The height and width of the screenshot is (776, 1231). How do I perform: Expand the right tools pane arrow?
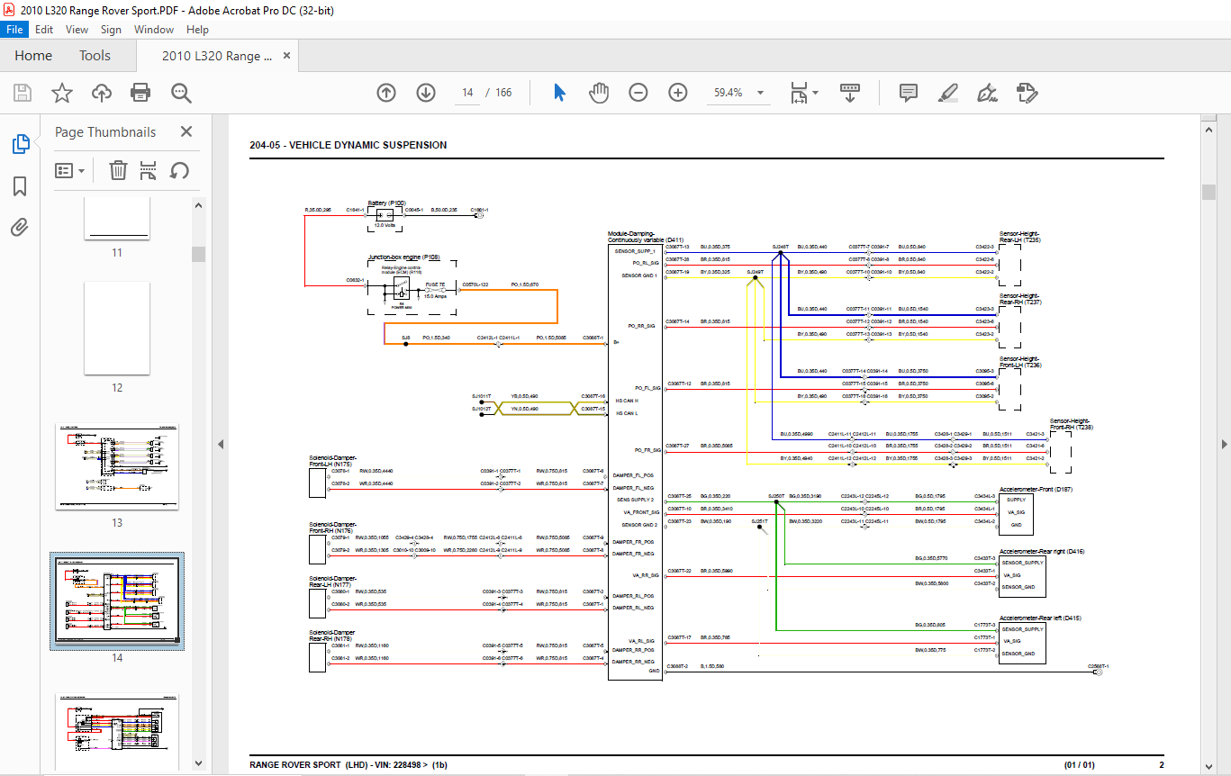1224,444
